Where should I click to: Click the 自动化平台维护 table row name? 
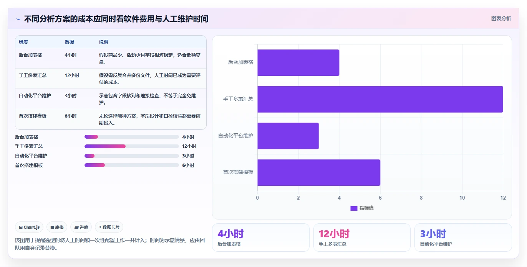[35, 96]
